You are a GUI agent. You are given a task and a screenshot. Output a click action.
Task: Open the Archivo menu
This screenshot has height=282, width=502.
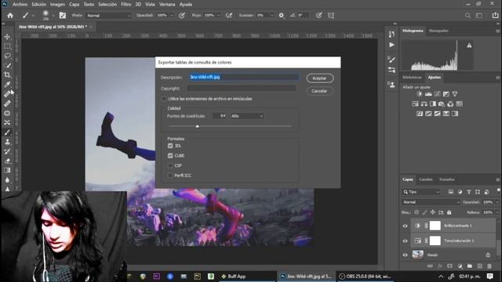coord(20,5)
